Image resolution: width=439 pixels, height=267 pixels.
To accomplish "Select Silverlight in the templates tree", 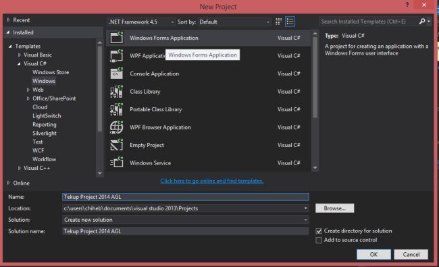I will [x=44, y=133].
